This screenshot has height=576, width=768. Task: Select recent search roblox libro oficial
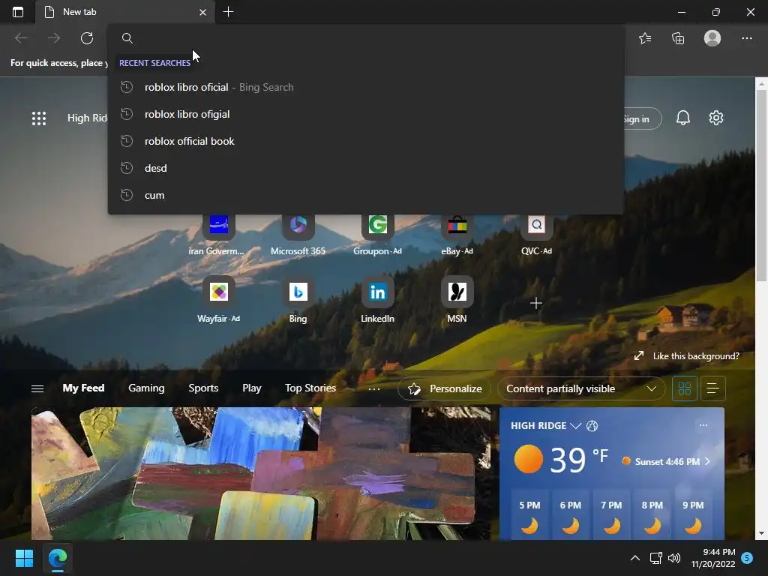click(365, 87)
